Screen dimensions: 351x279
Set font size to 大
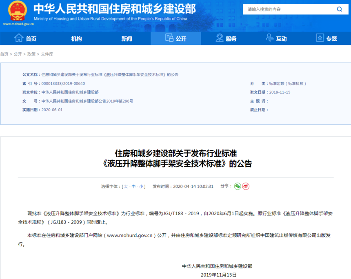tap(126, 186)
